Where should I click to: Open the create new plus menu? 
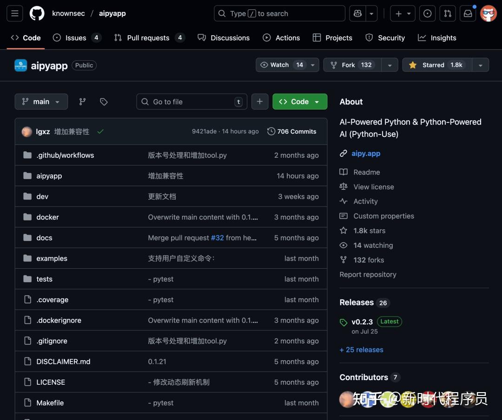403,13
